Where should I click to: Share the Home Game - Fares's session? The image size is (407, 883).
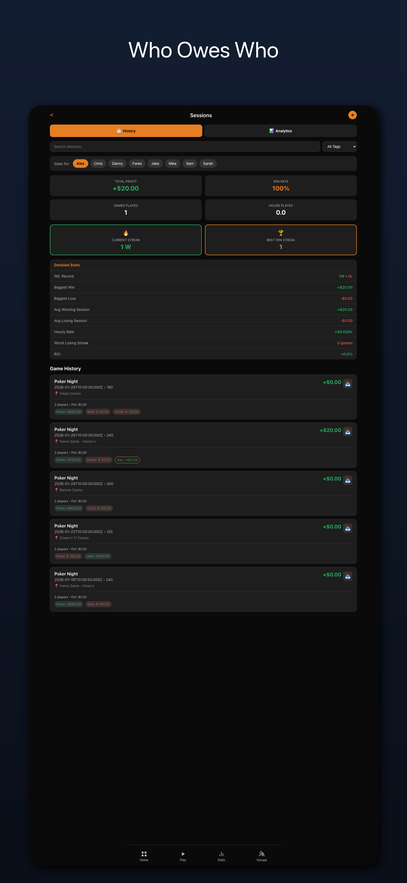[x=348, y=576]
